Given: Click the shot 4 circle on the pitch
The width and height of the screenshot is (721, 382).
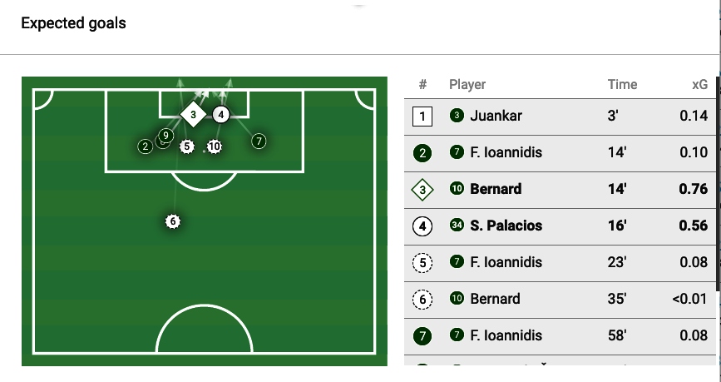Looking at the screenshot, I should tap(220, 115).
